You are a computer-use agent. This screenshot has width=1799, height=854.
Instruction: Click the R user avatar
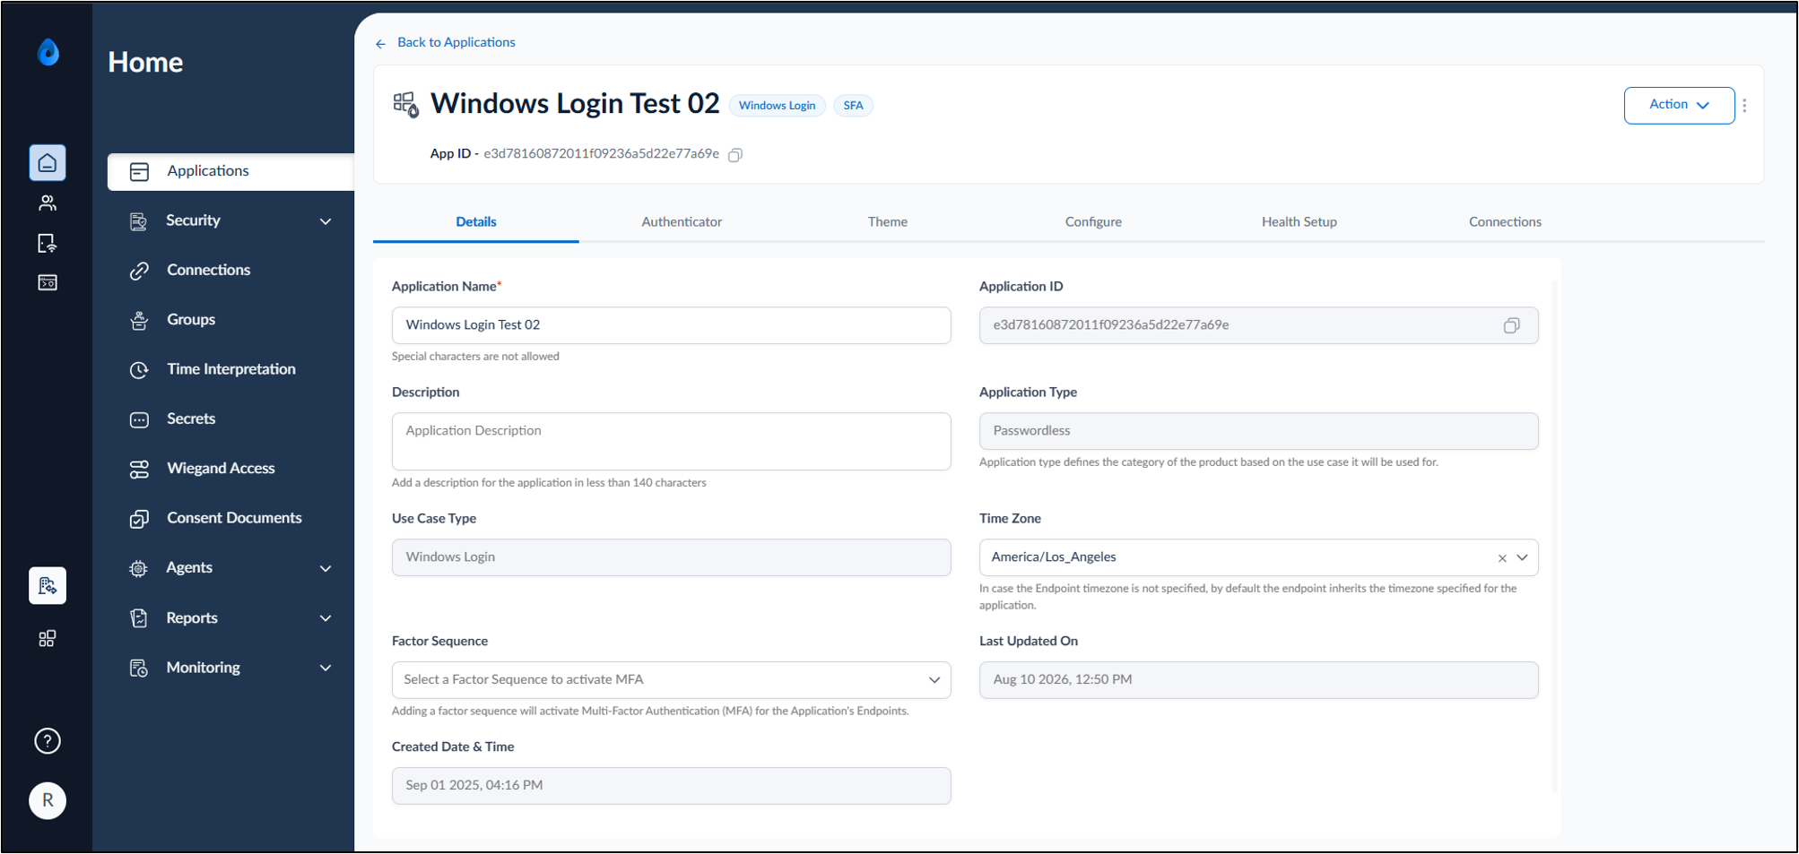48,800
